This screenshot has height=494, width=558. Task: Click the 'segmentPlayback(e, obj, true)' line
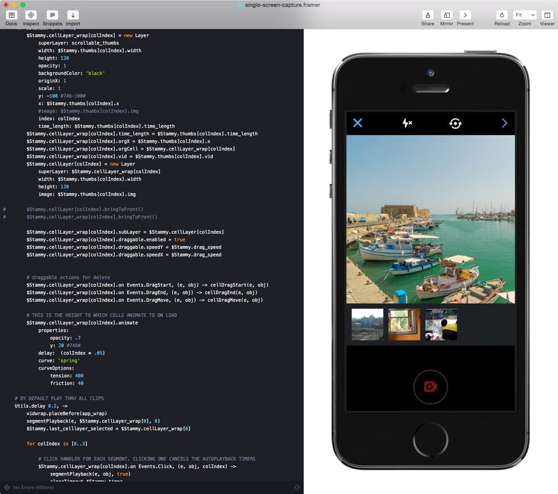click(90, 474)
